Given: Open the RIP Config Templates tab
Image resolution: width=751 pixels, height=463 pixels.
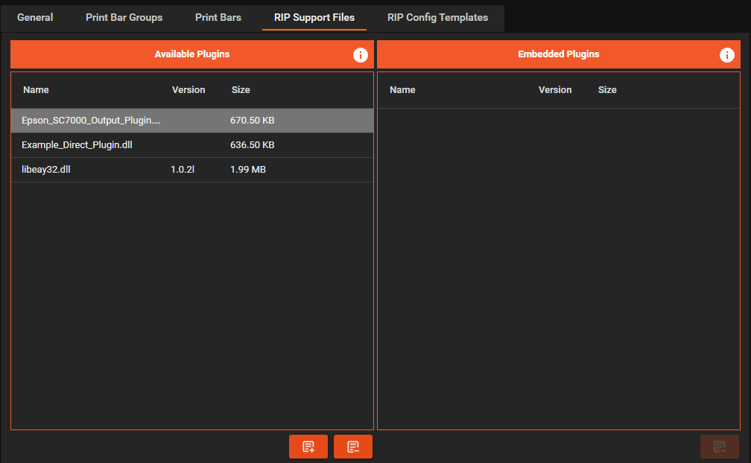Looking at the screenshot, I should [437, 17].
